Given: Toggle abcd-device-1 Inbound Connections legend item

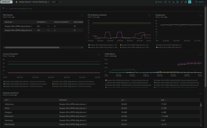Looking at the screenshot, I should (x=24, y=81).
